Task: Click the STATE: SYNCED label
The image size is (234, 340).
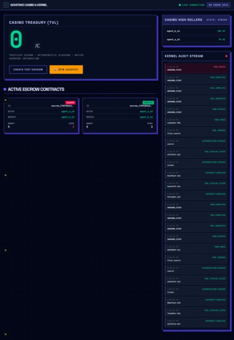Action: 217,20
